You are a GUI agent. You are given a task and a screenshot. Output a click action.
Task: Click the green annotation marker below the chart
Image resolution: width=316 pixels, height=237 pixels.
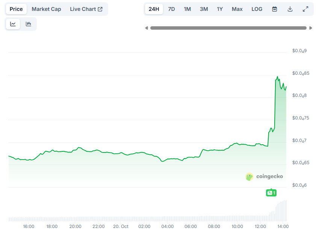coord(271,192)
